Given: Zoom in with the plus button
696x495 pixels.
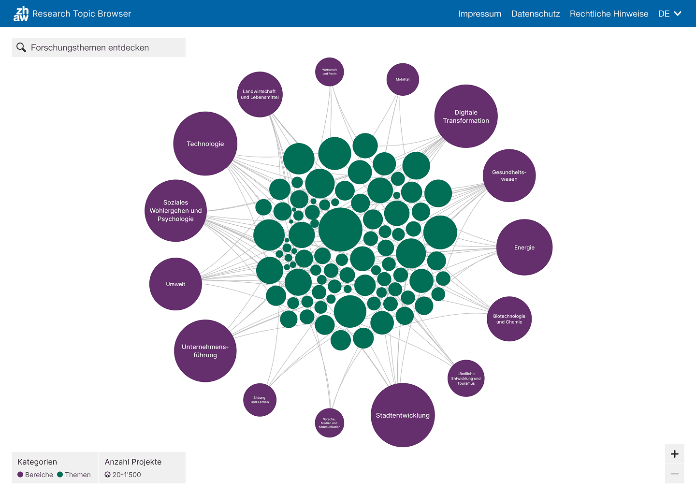Looking at the screenshot, I should point(675,454).
